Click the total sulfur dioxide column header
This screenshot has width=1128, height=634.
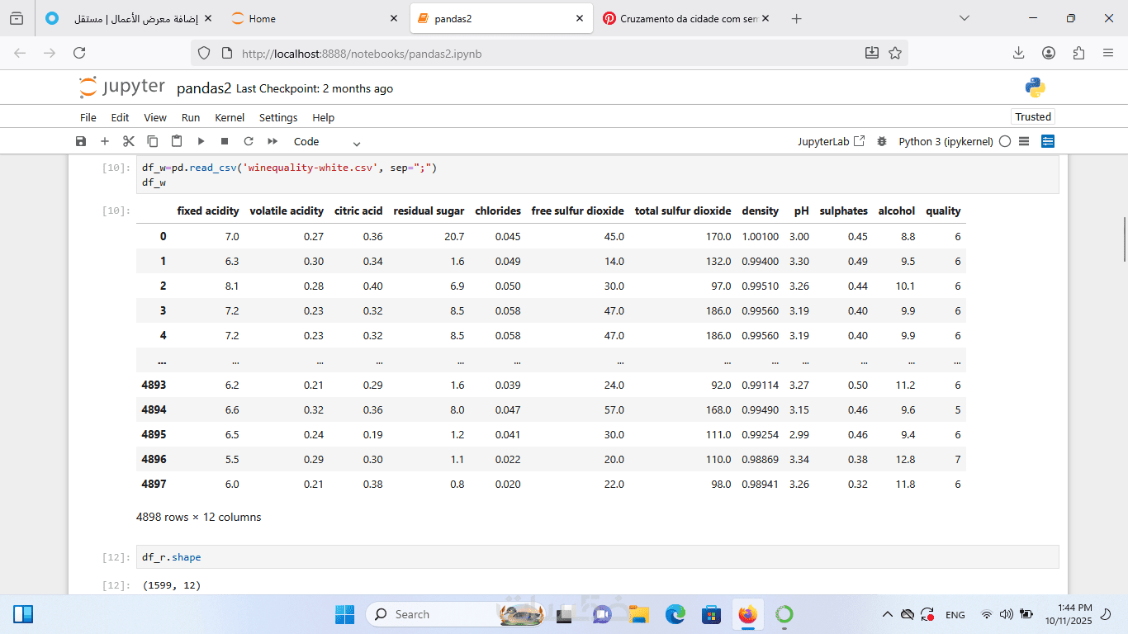point(683,211)
